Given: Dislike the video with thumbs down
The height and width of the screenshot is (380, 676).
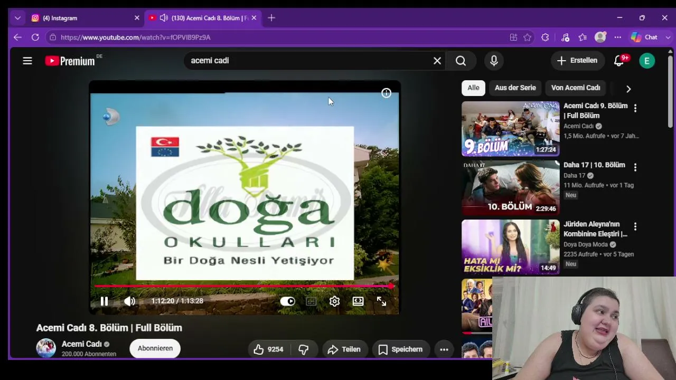Looking at the screenshot, I should coord(304,349).
